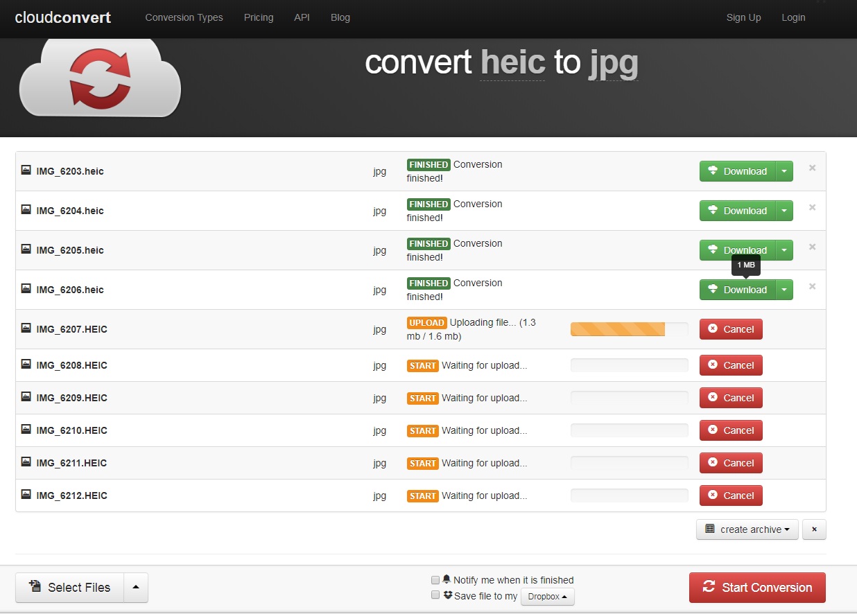The image size is (857, 614).
Task: Expand the Select Files source arrow
Action: coord(136,588)
